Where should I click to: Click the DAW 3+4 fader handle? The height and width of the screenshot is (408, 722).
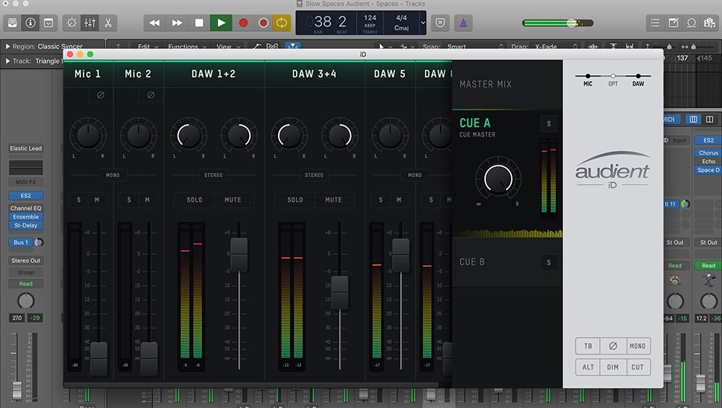tap(340, 293)
